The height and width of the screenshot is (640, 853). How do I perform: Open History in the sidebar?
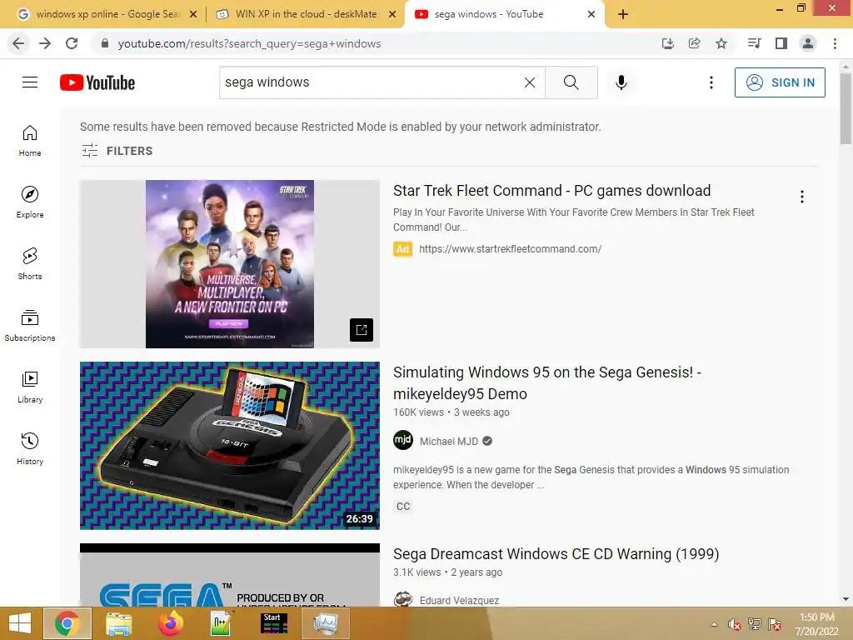click(30, 449)
